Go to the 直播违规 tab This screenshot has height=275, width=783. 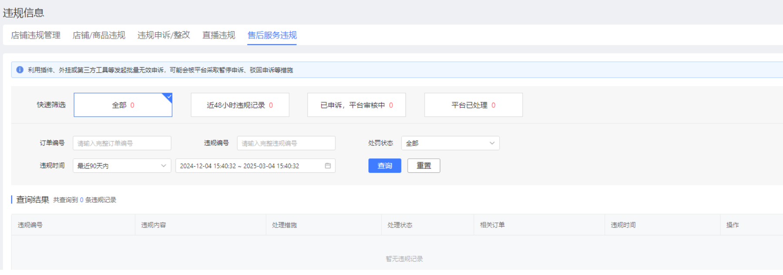[219, 35]
